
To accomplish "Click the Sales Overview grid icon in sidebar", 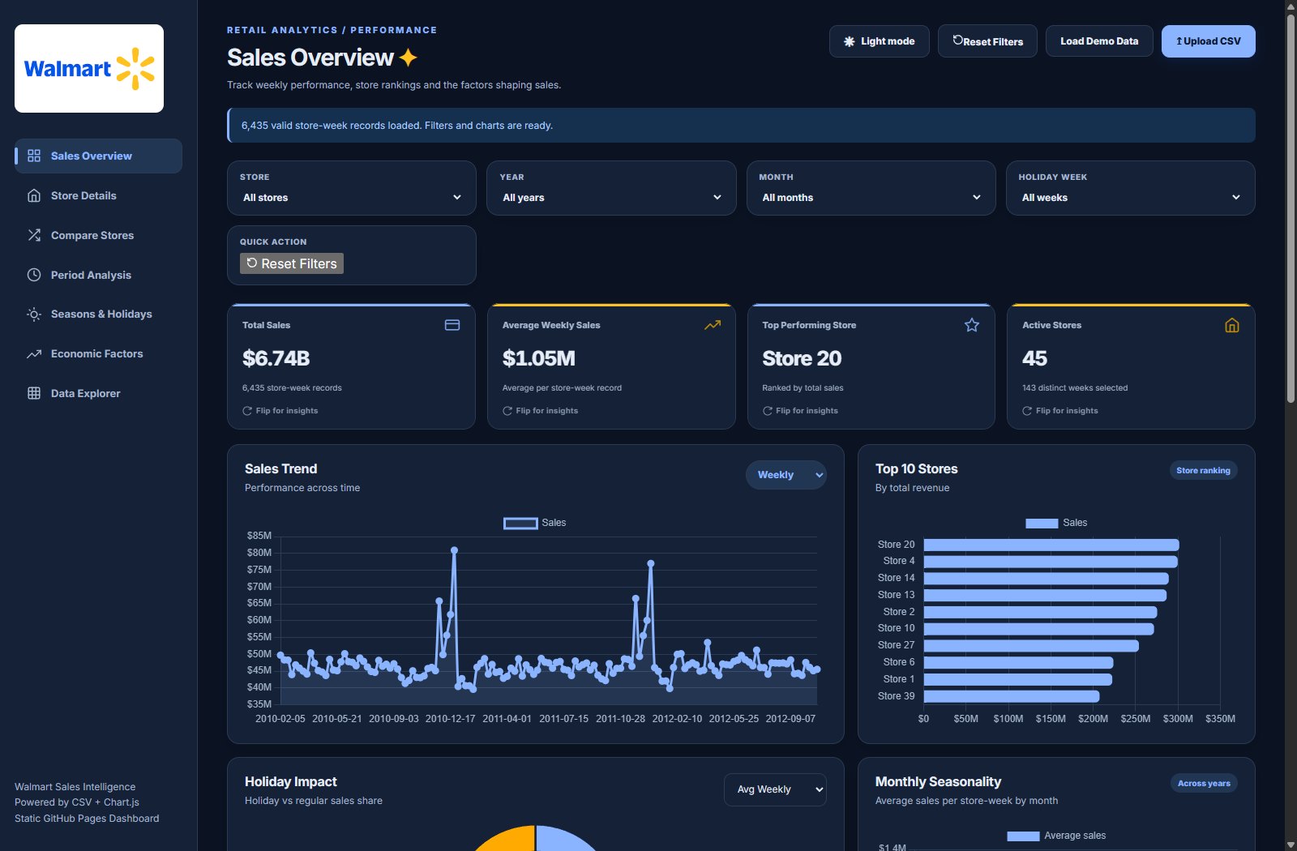I will click(34, 156).
